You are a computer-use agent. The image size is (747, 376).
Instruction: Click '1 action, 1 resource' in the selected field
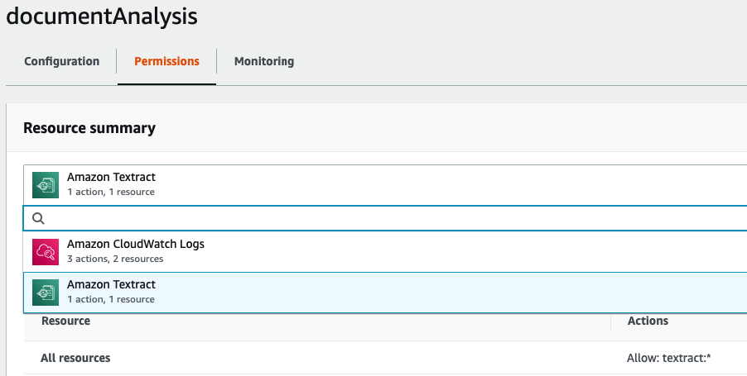tap(111, 192)
